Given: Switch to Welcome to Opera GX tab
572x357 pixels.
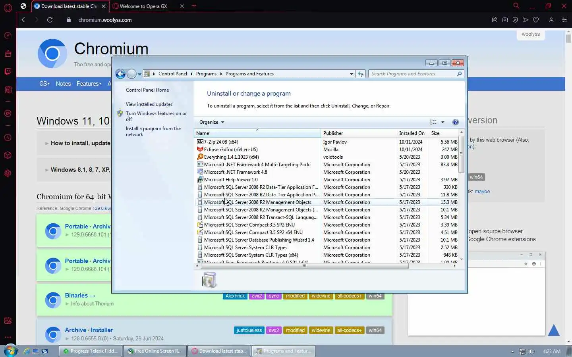Looking at the screenshot, I should 149,6.
